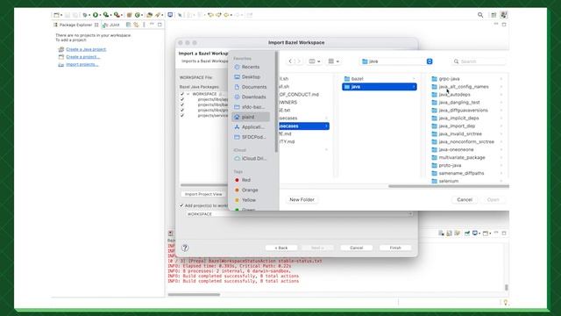Click Display Selected Console monitor icon
Viewport: 561px width, 316px height.
click(475, 233)
